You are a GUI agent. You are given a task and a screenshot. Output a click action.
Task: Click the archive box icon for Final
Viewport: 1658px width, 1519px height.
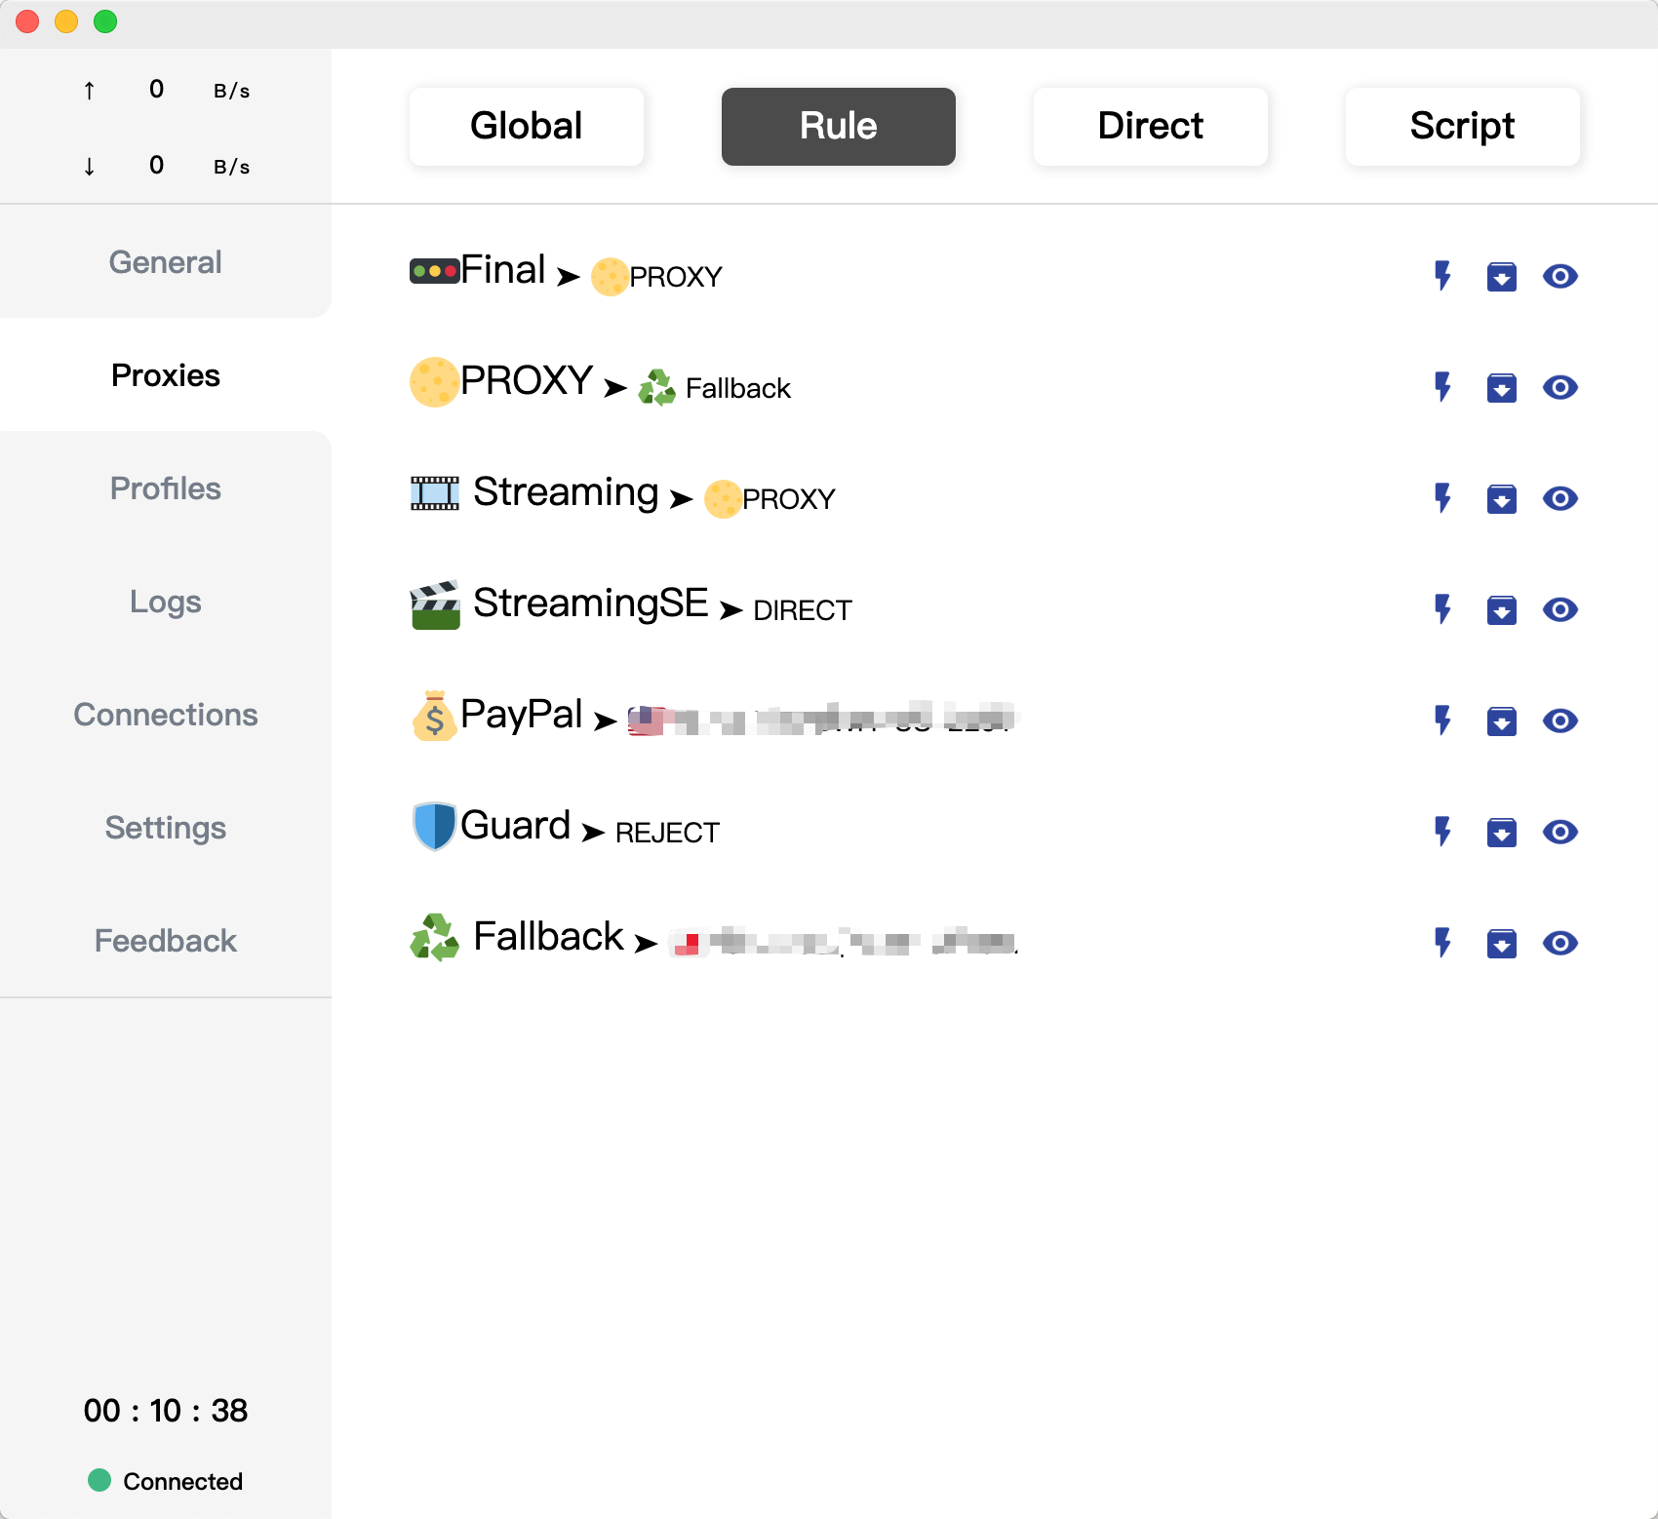click(x=1502, y=276)
